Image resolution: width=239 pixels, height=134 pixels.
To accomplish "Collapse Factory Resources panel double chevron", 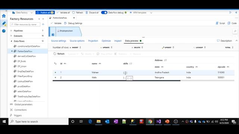I will [x=43, y=19].
